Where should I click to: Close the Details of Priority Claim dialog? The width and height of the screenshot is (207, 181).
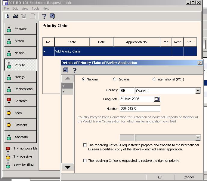pyautogui.click(x=200, y=62)
